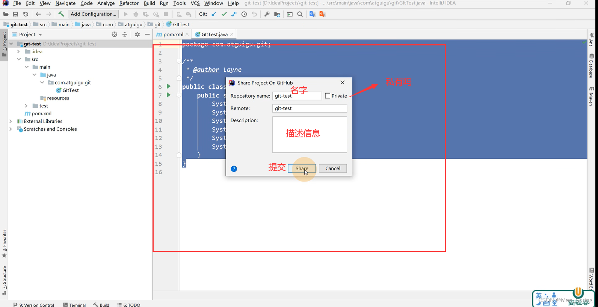Screen dimensions: 598x307
Task: Click the blue translate icon
Action: (x=312, y=14)
